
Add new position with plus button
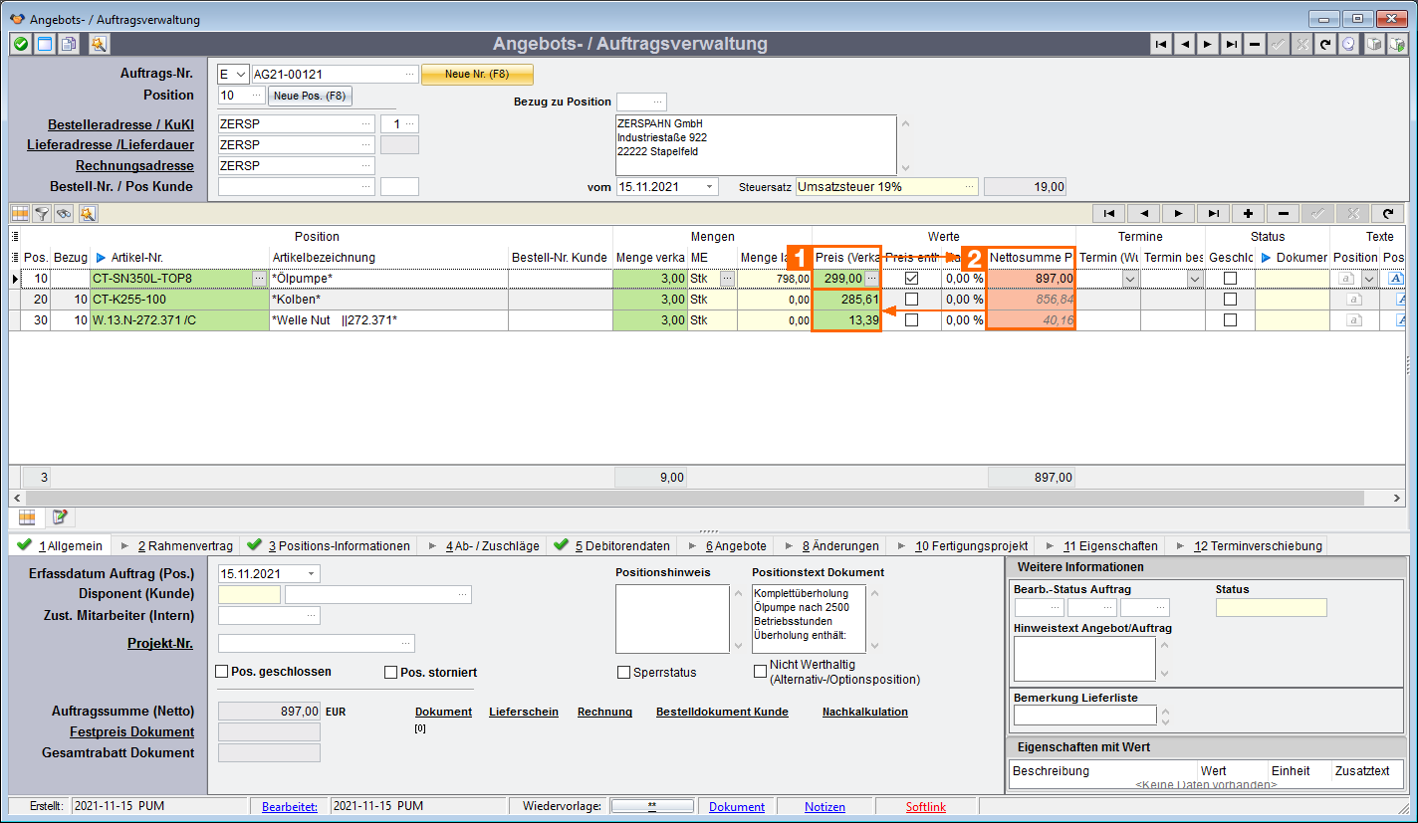1249,213
